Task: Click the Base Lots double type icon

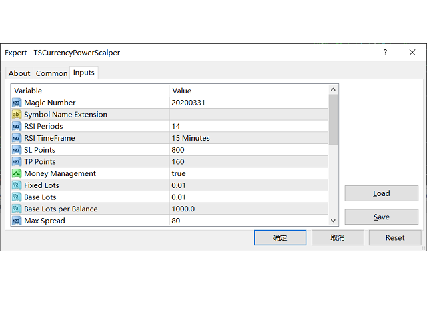Action: pos(16,197)
